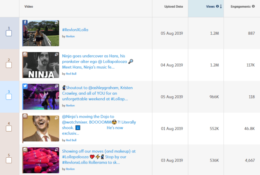Viewport: 260px width, 175px height.
Task: Open popup icon on Shoutout video thumbnail
Action: (57, 86)
